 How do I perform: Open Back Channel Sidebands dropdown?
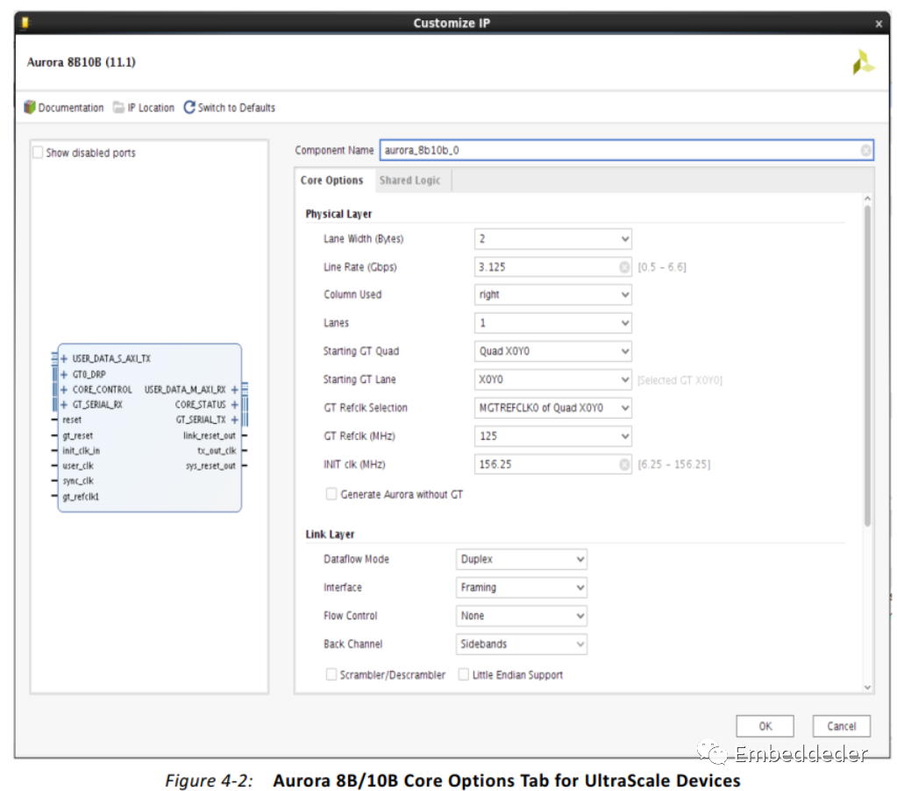[x=521, y=644]
